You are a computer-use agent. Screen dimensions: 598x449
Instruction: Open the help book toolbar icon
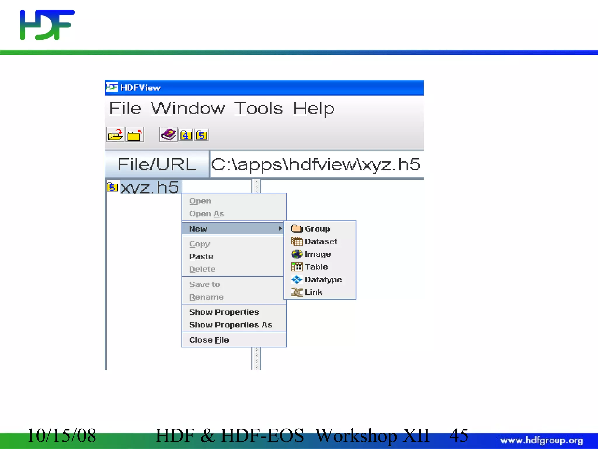(168, 135)
